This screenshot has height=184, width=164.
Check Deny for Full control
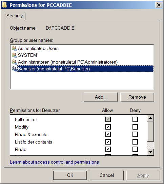pos(135,119)
